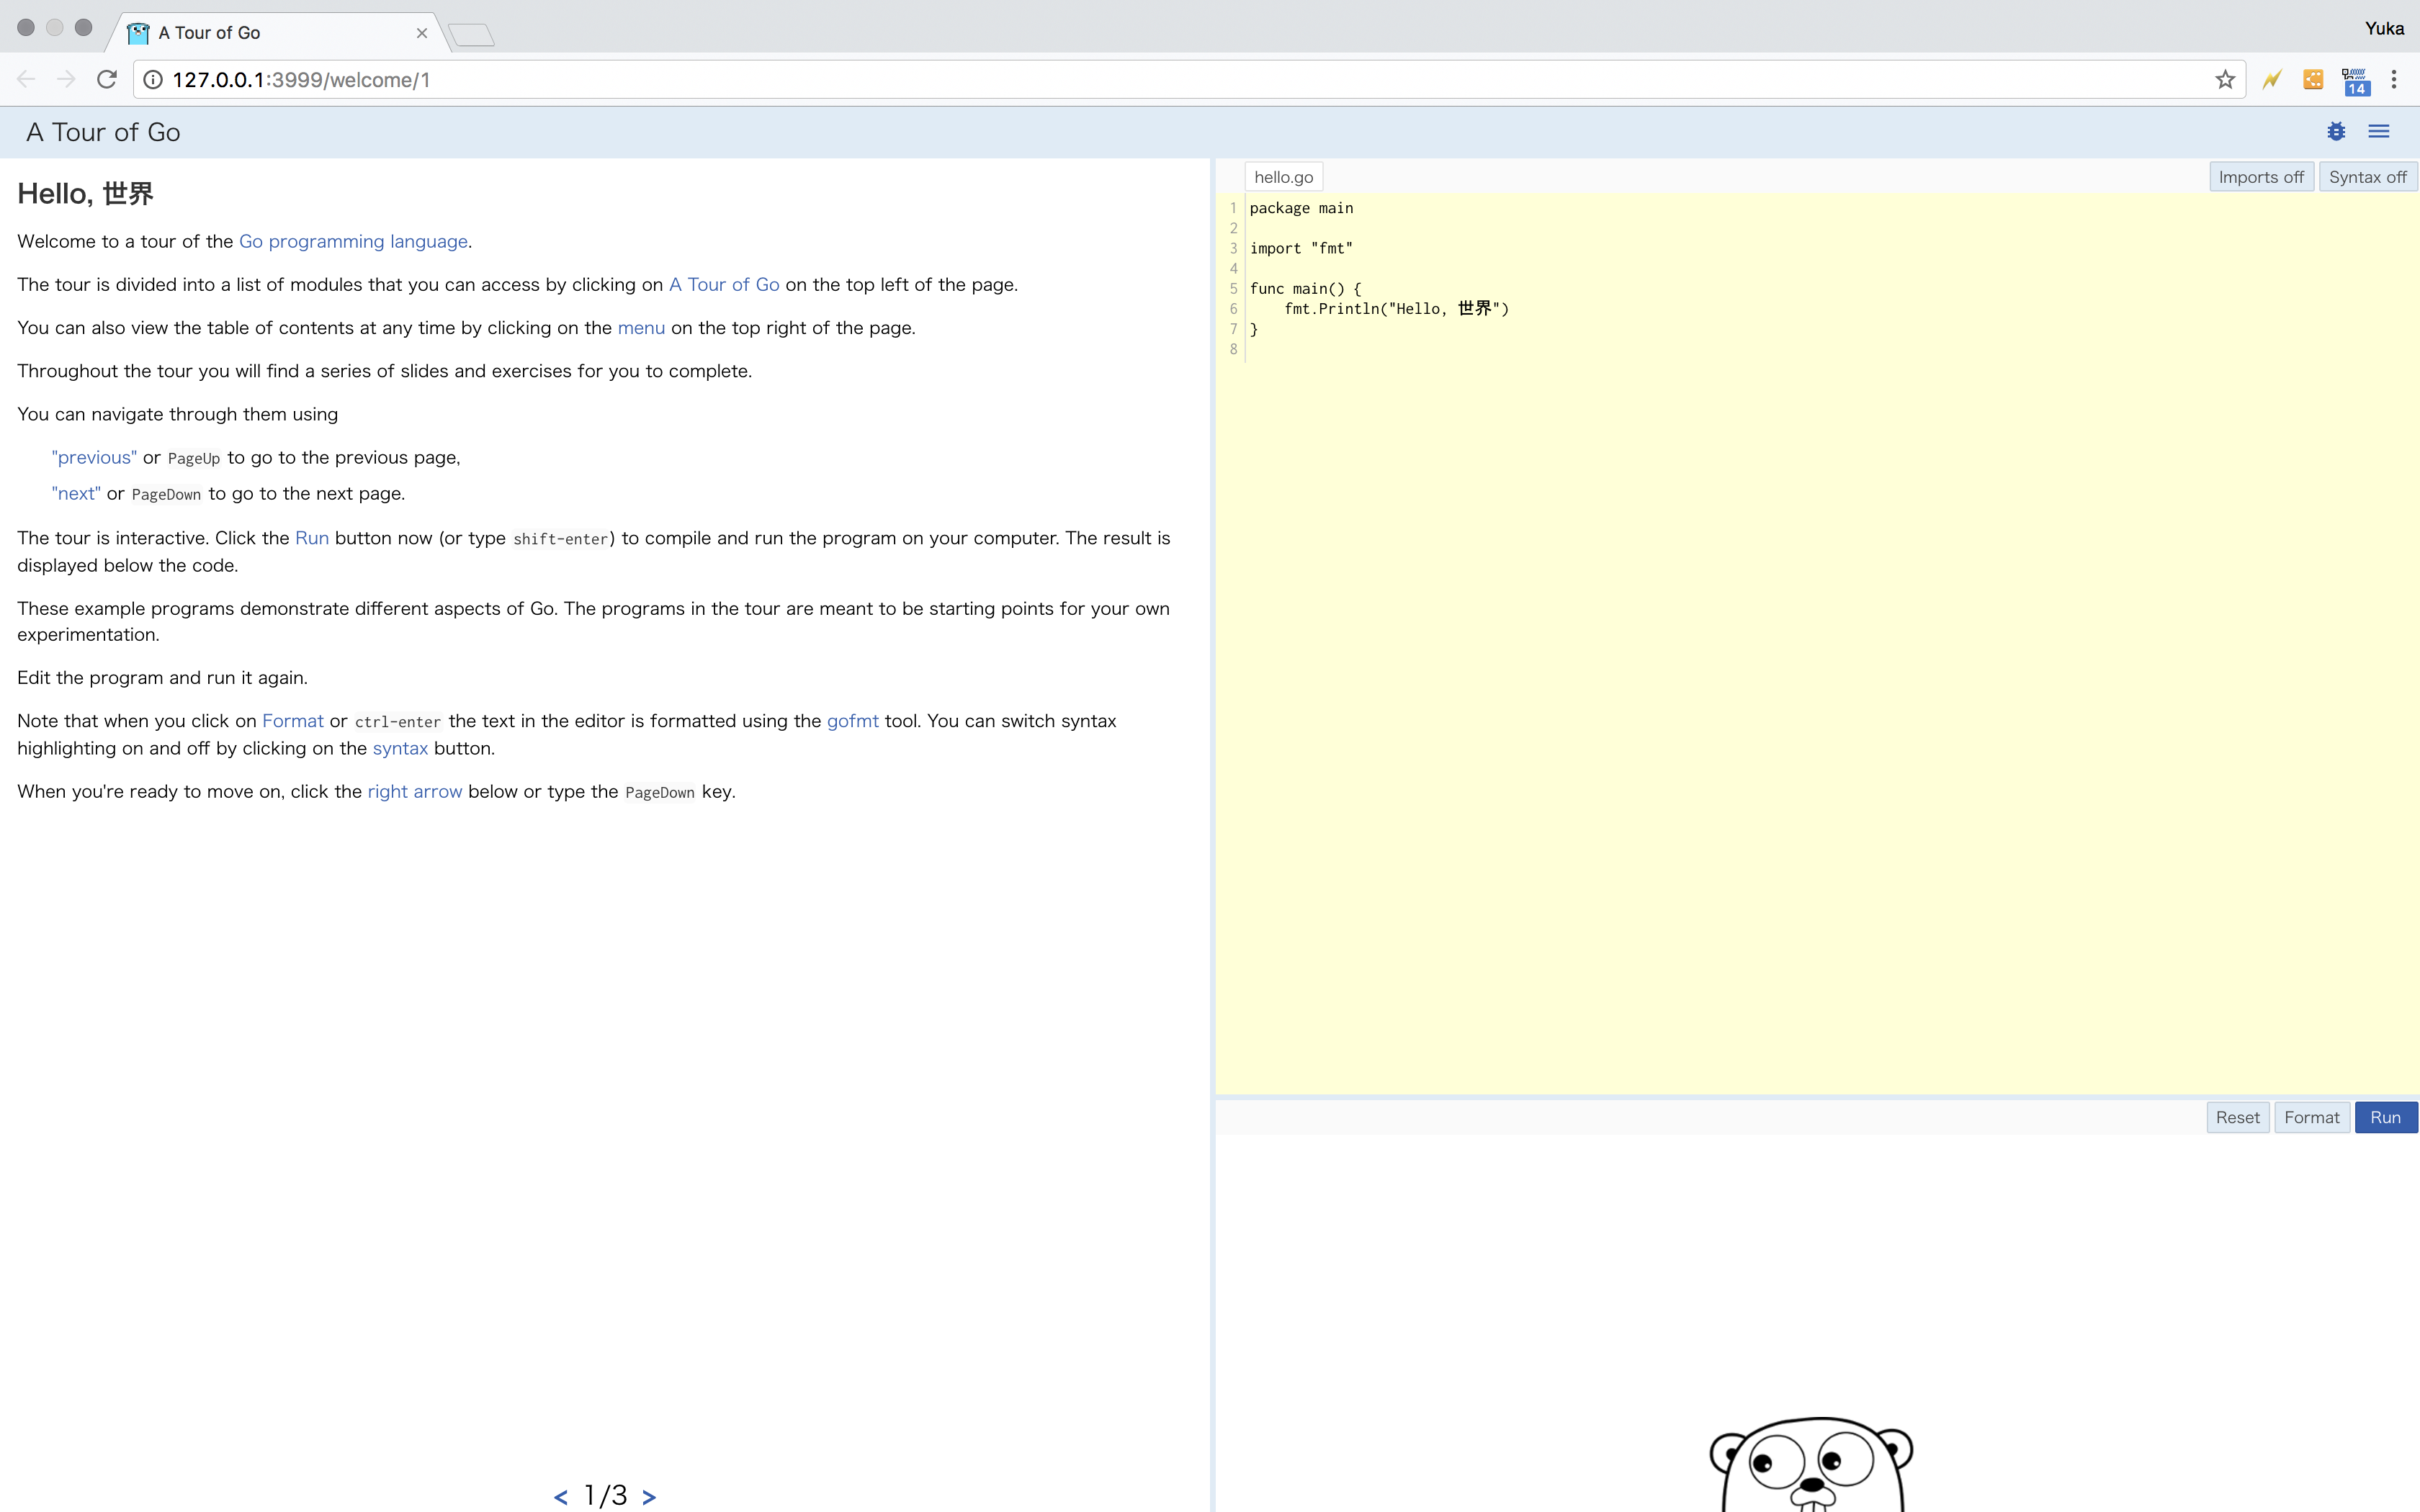Image resolution: width=2420 pixels, height=1512 pixels.
Task: Click the Gopher mascot image
Action: [x=1811, y=1464]
